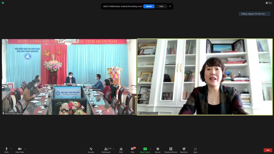274x154 pixels.
Task: Open Breakout Rooms
Action: pos(171,150)
